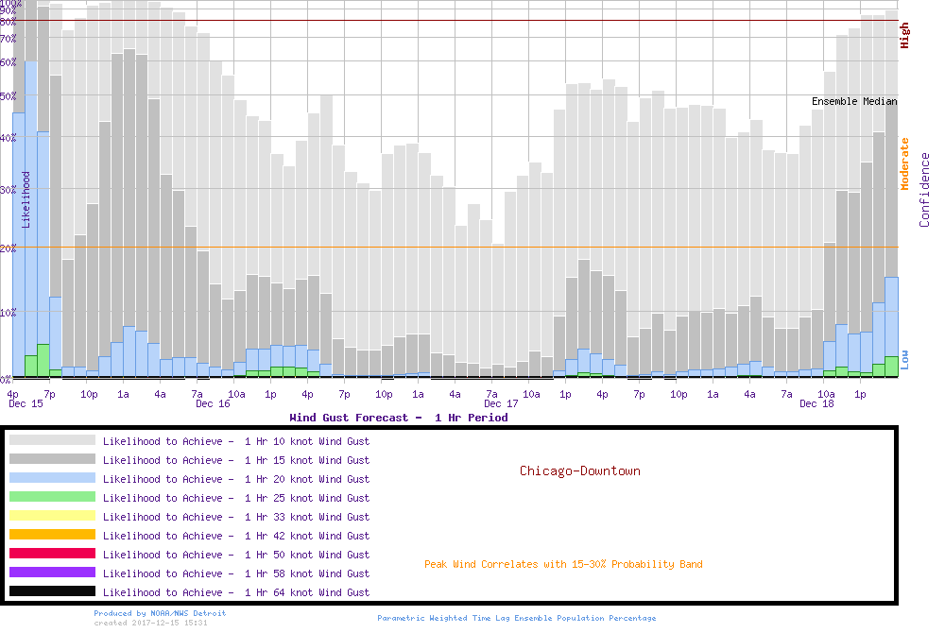Click the High confidence level label
This screenshot has width=945, height=633.
[x=905, y=36]
